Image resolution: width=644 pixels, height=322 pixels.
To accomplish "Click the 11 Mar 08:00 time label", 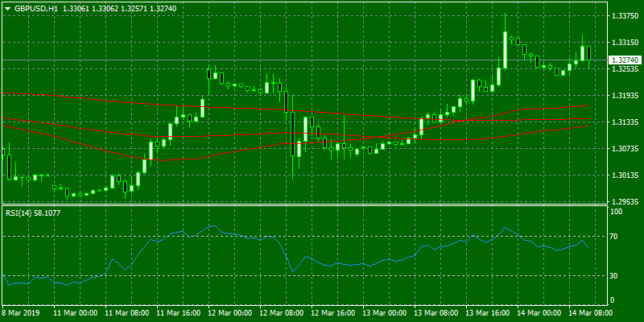I will point(127,313).
